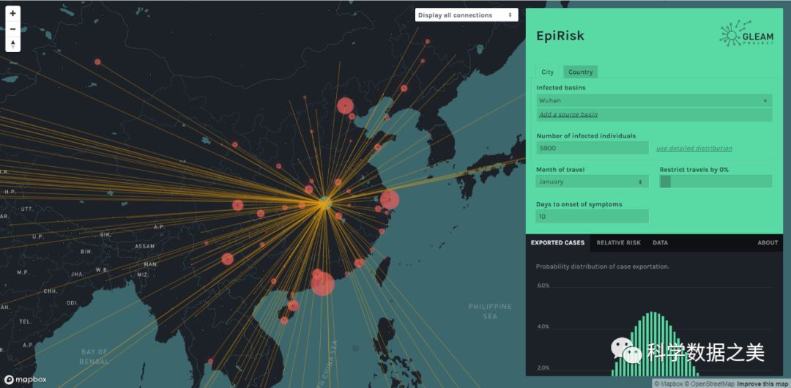Click Add a source basin link
Image resolution: width=791 pixels, height=388 pixels.
[x=568, y=115]
